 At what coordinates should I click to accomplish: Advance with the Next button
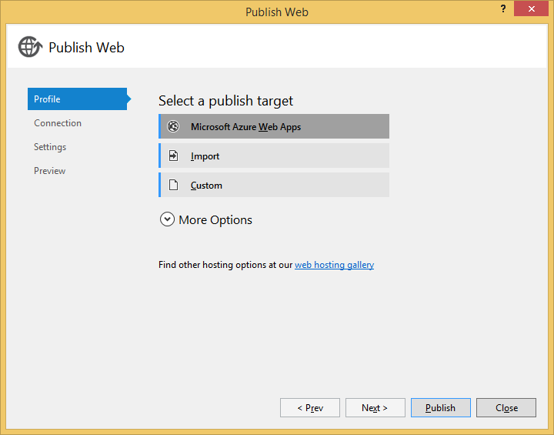(375, 408)
